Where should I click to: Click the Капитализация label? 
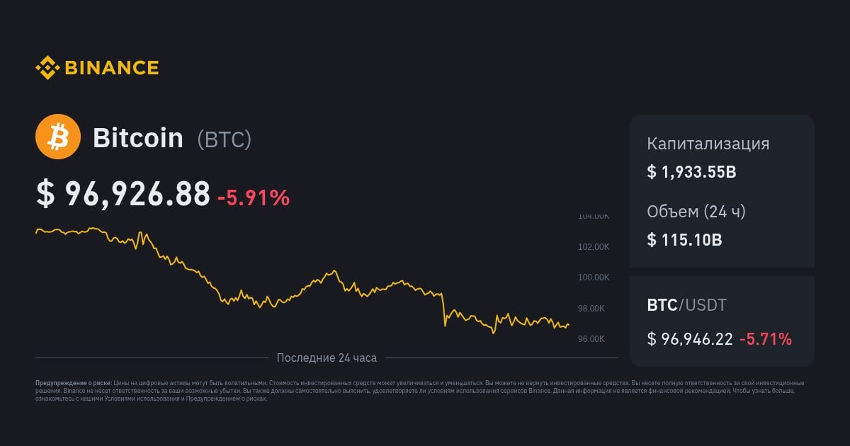(x=708, y=144)
